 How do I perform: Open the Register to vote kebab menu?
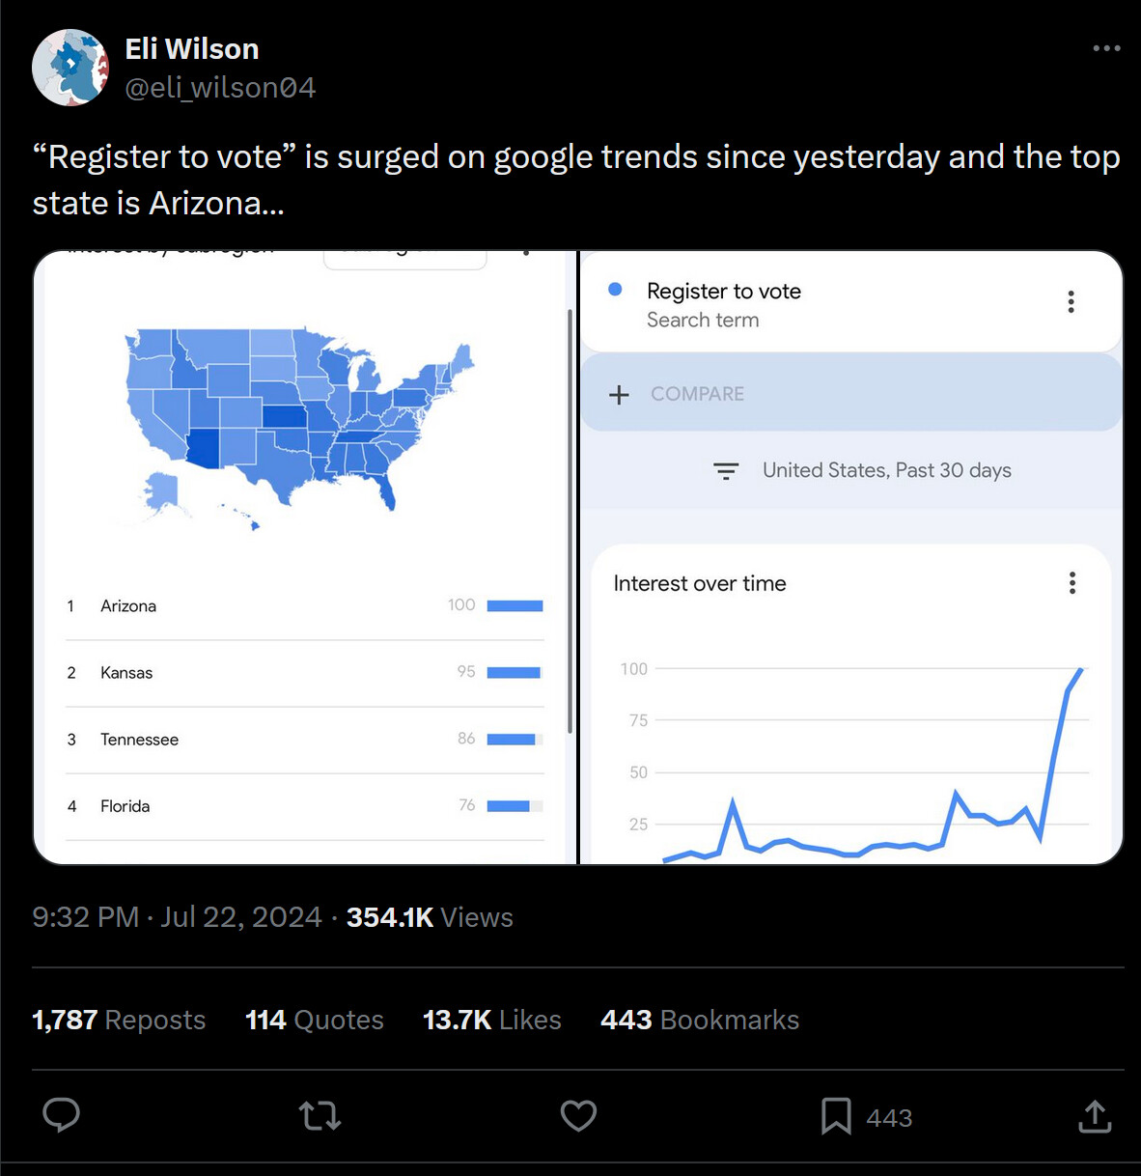coord(1071,302)
